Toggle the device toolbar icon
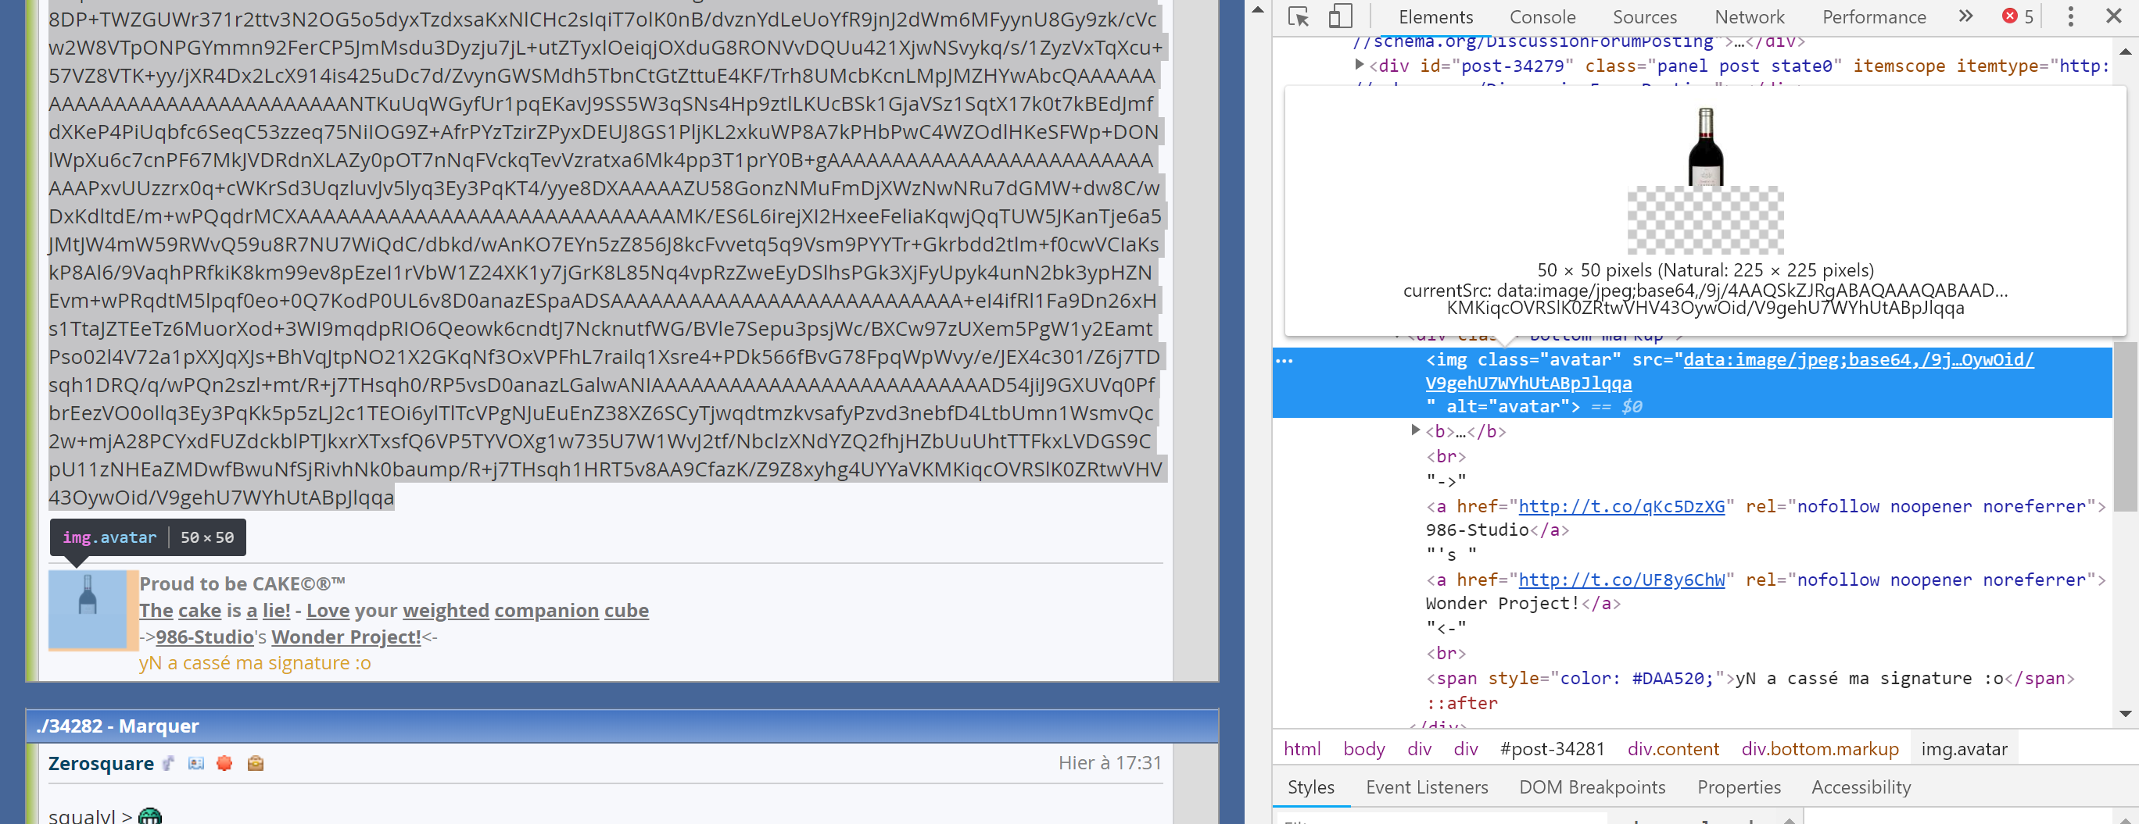2139x824 pixels. coord(1340,16)
